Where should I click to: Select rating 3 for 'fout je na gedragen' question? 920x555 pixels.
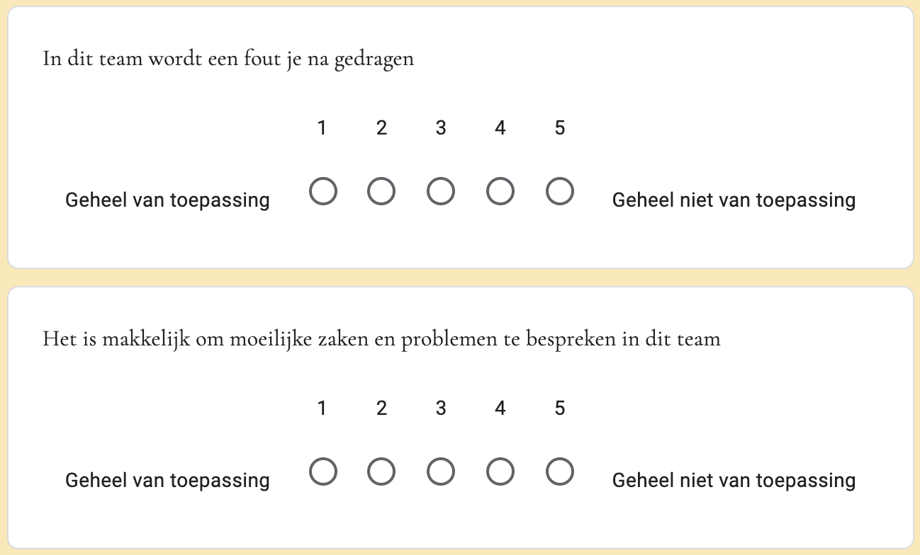441,192
